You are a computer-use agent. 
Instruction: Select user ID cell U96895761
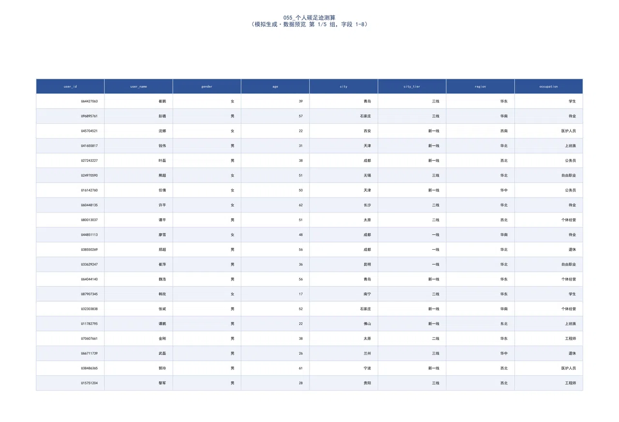tap(70, 116)
